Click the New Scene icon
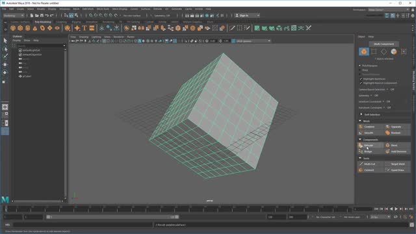 click(x=32, y=16)
